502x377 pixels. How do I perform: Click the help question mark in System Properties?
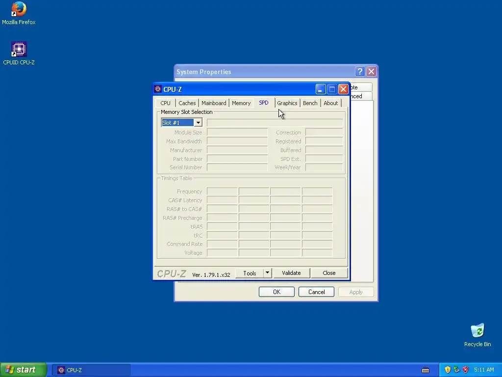pyautogui.click(x=360, y=71)
